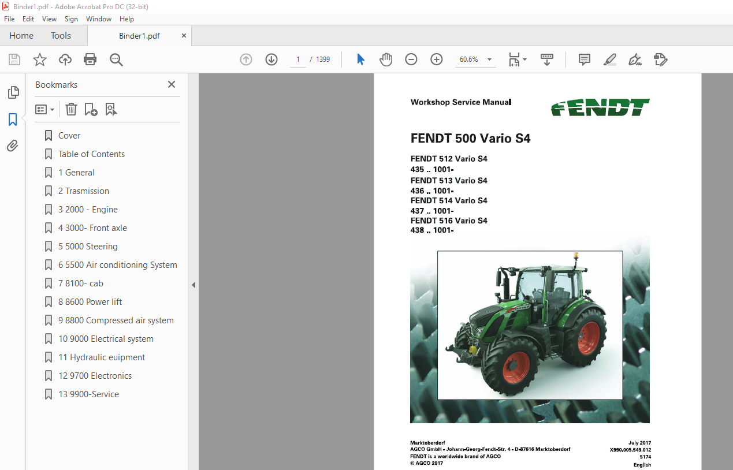Open the View menu

pos(49,19)
